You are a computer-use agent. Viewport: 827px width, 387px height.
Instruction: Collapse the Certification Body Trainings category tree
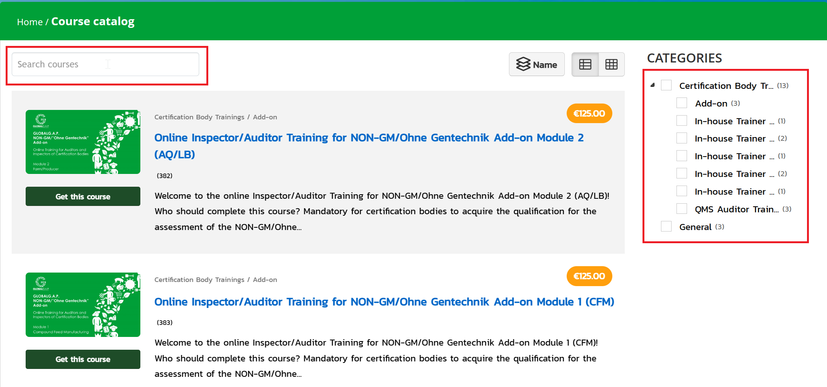(652, 85)
